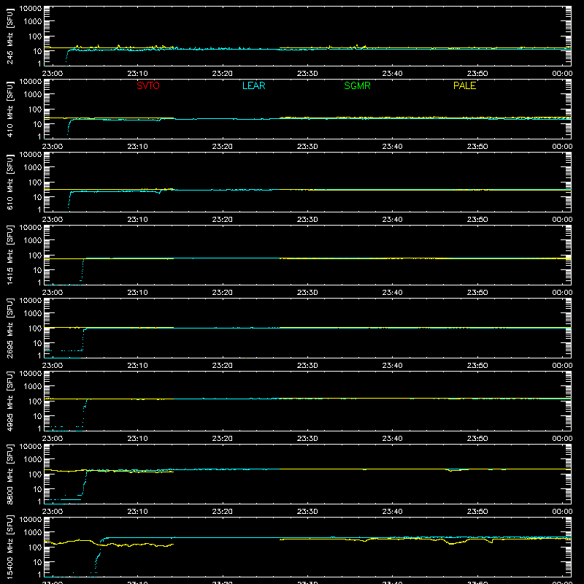
Task: Click the 23:30 tick under the 1415 MHz plot
Action: point(307,293)
